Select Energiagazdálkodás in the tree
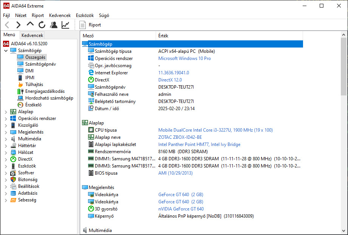348x235 pixels. pyautogui.click(x=45, y=91)
